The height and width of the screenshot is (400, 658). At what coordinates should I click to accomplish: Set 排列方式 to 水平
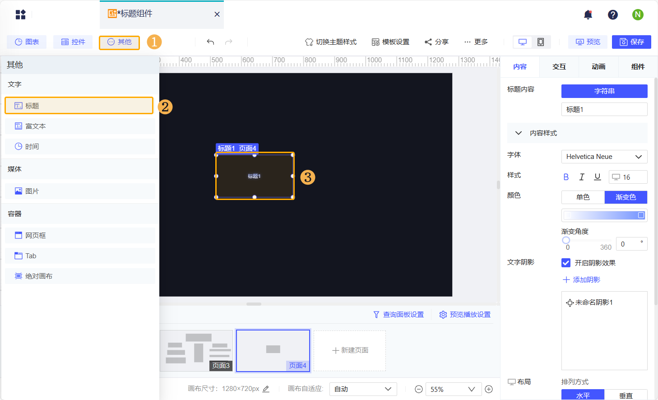tap(583, 395)
